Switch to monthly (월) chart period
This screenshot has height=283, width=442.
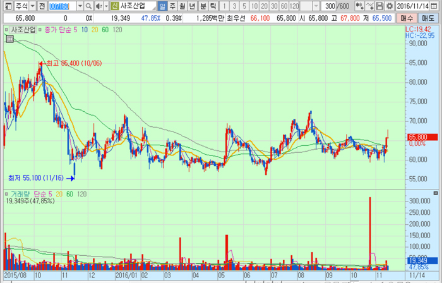point(182,6)
